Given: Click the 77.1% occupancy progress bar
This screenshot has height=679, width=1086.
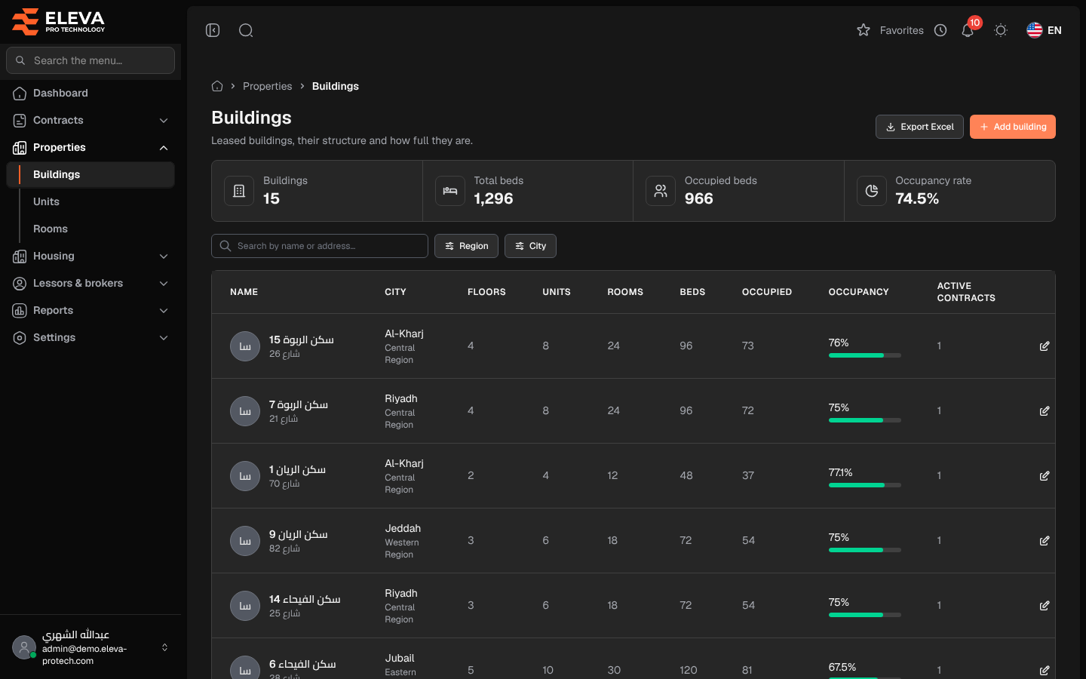Looking at the screenshot, I should tap(865, 485).
